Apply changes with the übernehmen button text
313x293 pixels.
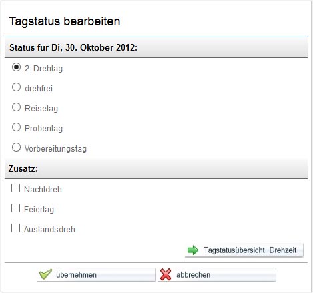click(x=76, y=275)
